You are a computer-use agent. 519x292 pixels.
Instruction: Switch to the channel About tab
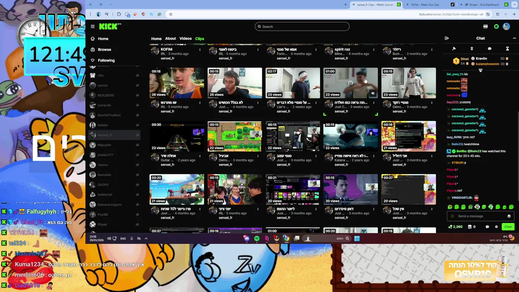point(170,39)
